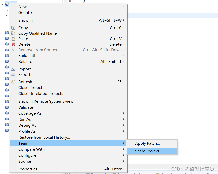Click the Import icon

click(x=13, y=69)
